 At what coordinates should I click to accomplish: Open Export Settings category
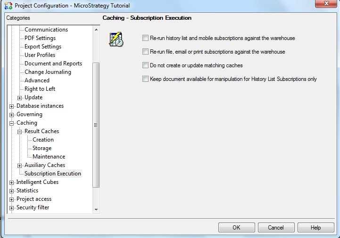click(x=43, y=46)
